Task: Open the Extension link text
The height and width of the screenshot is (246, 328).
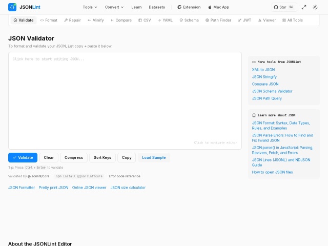Action: (192, 7)
